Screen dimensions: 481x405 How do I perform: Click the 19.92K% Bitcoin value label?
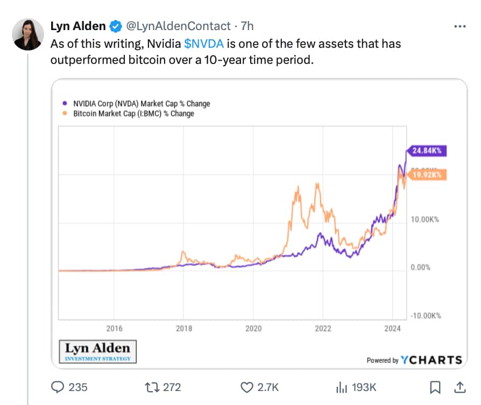pyautogui.click(x=427, y=175)
